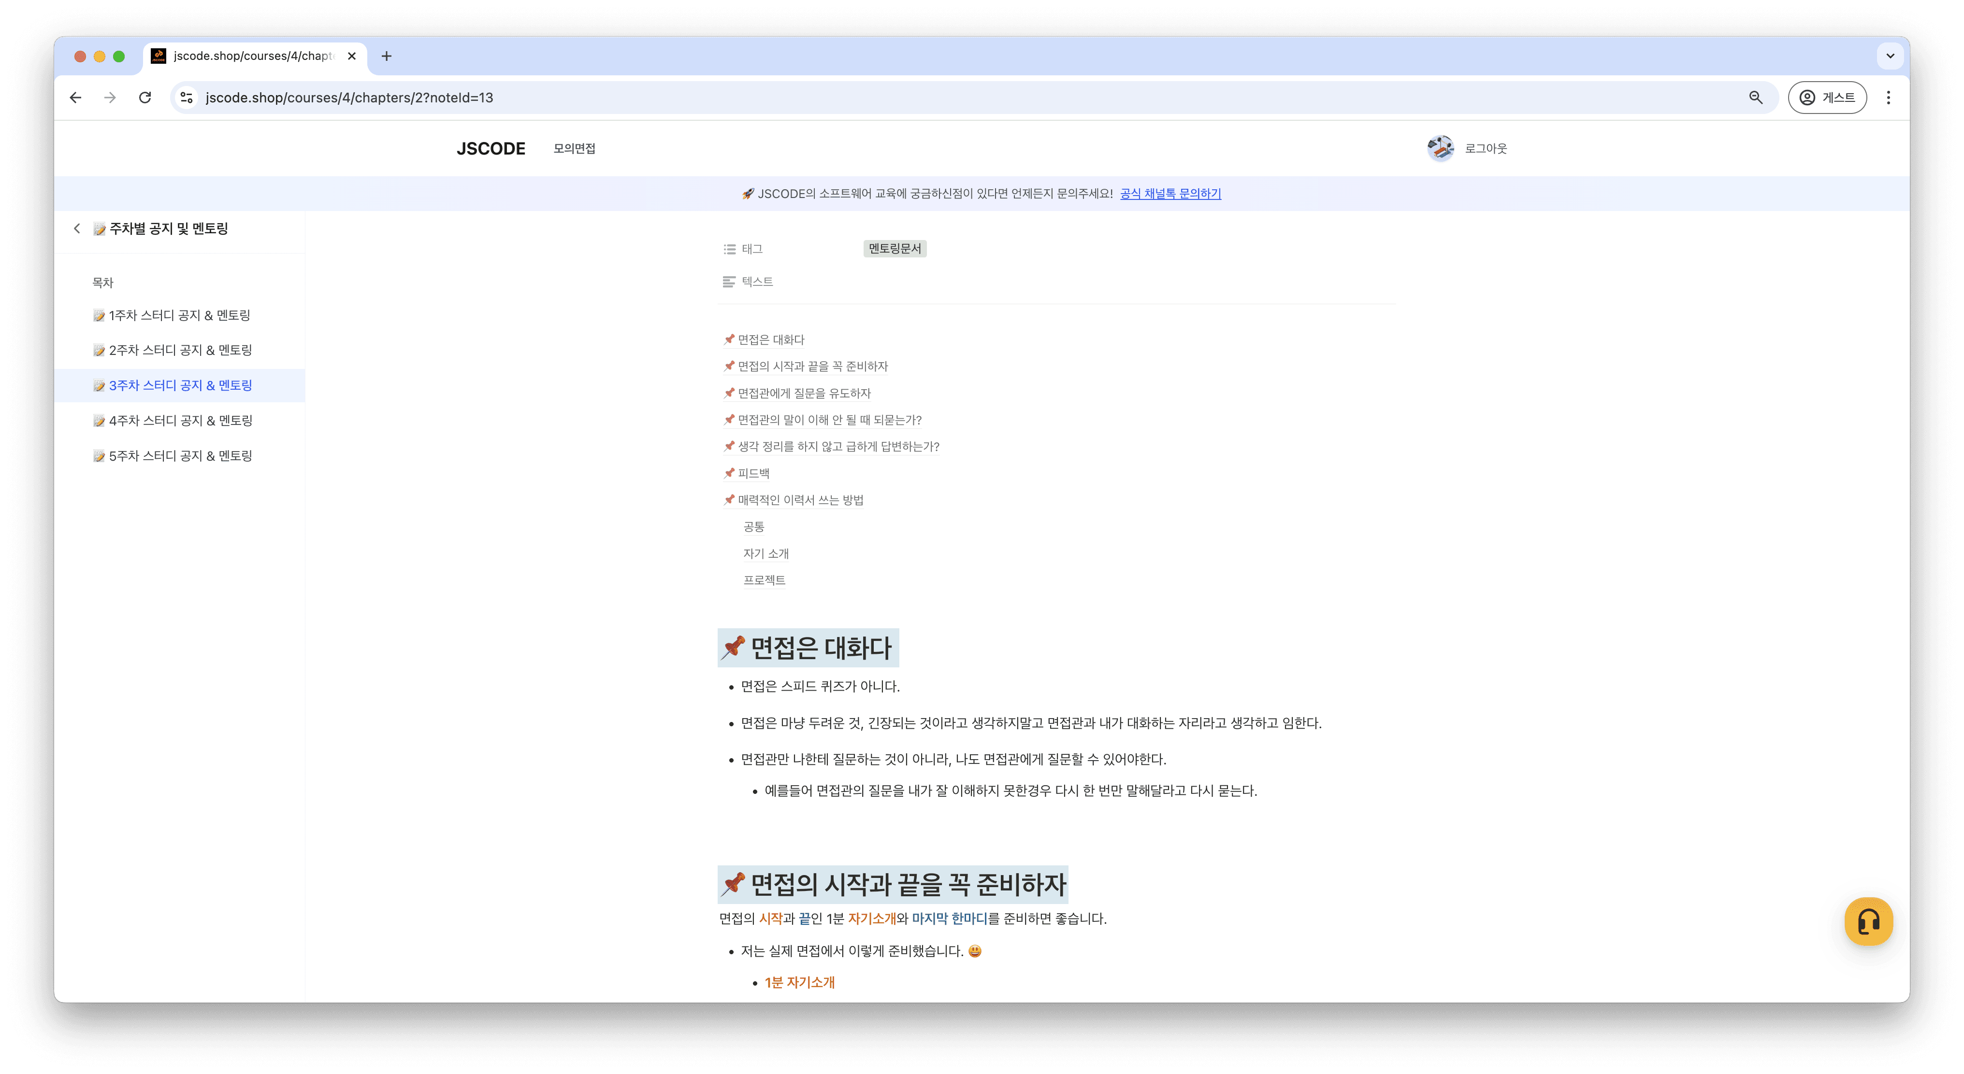
Task: Click the 태그 list icon
Action: click(x=729, y=249)
